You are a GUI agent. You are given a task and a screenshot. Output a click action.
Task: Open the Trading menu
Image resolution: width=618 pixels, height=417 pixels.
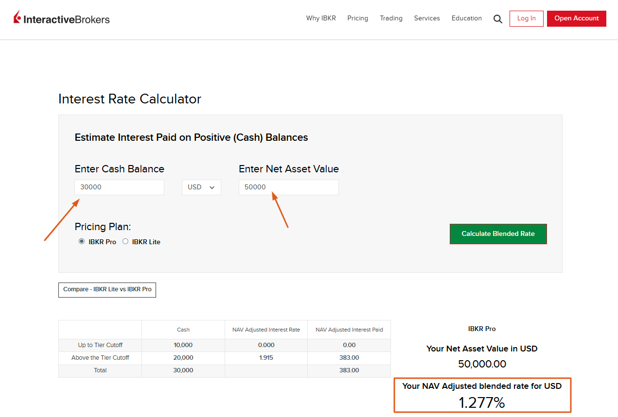pos(391,18)
